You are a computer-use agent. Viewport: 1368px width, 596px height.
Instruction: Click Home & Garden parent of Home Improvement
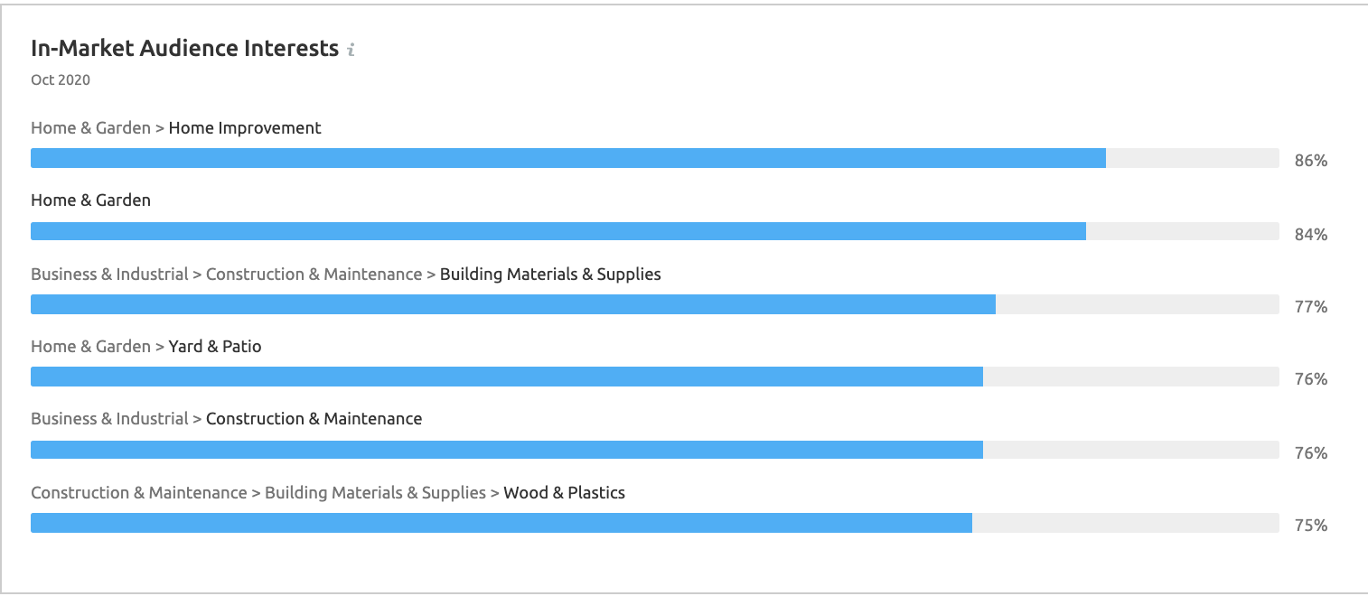coord(90,128)
